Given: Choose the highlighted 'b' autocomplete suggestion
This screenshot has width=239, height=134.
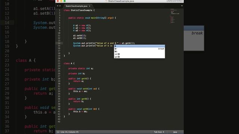Looking at the screenshot, I should point(139,46).
